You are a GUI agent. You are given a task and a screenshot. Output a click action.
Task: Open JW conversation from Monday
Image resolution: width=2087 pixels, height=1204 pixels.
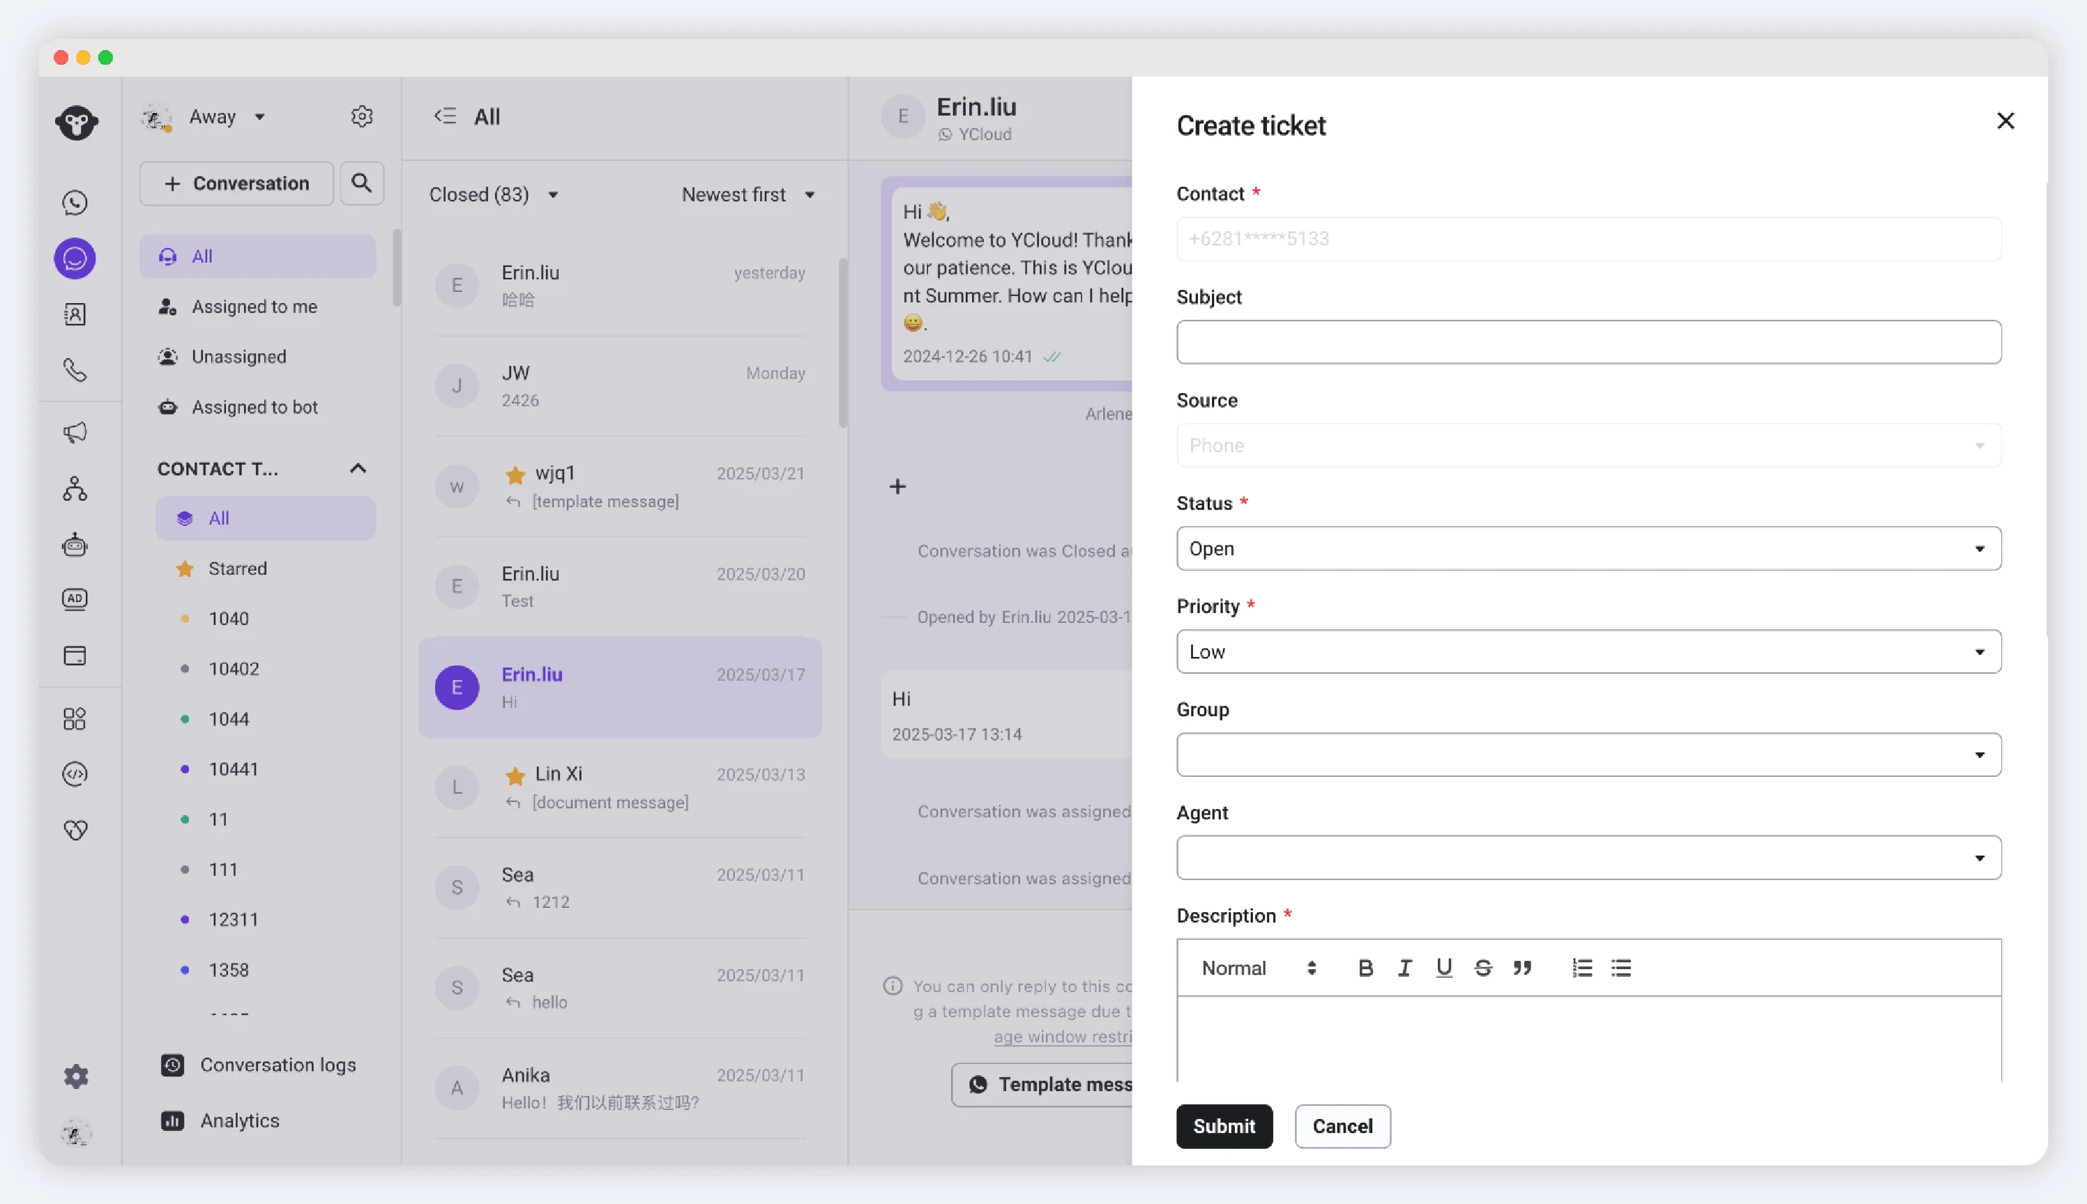click(620, 386)
